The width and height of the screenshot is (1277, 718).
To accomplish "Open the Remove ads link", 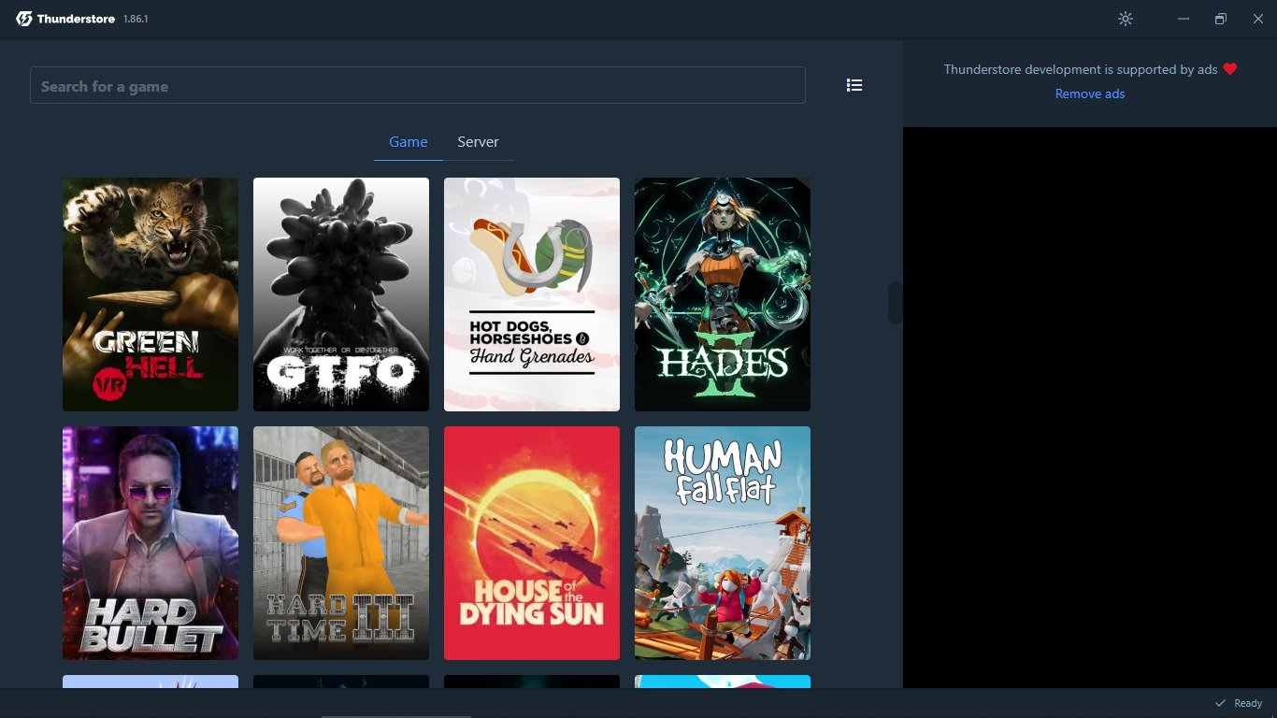I will click(x=1090, y=93).
